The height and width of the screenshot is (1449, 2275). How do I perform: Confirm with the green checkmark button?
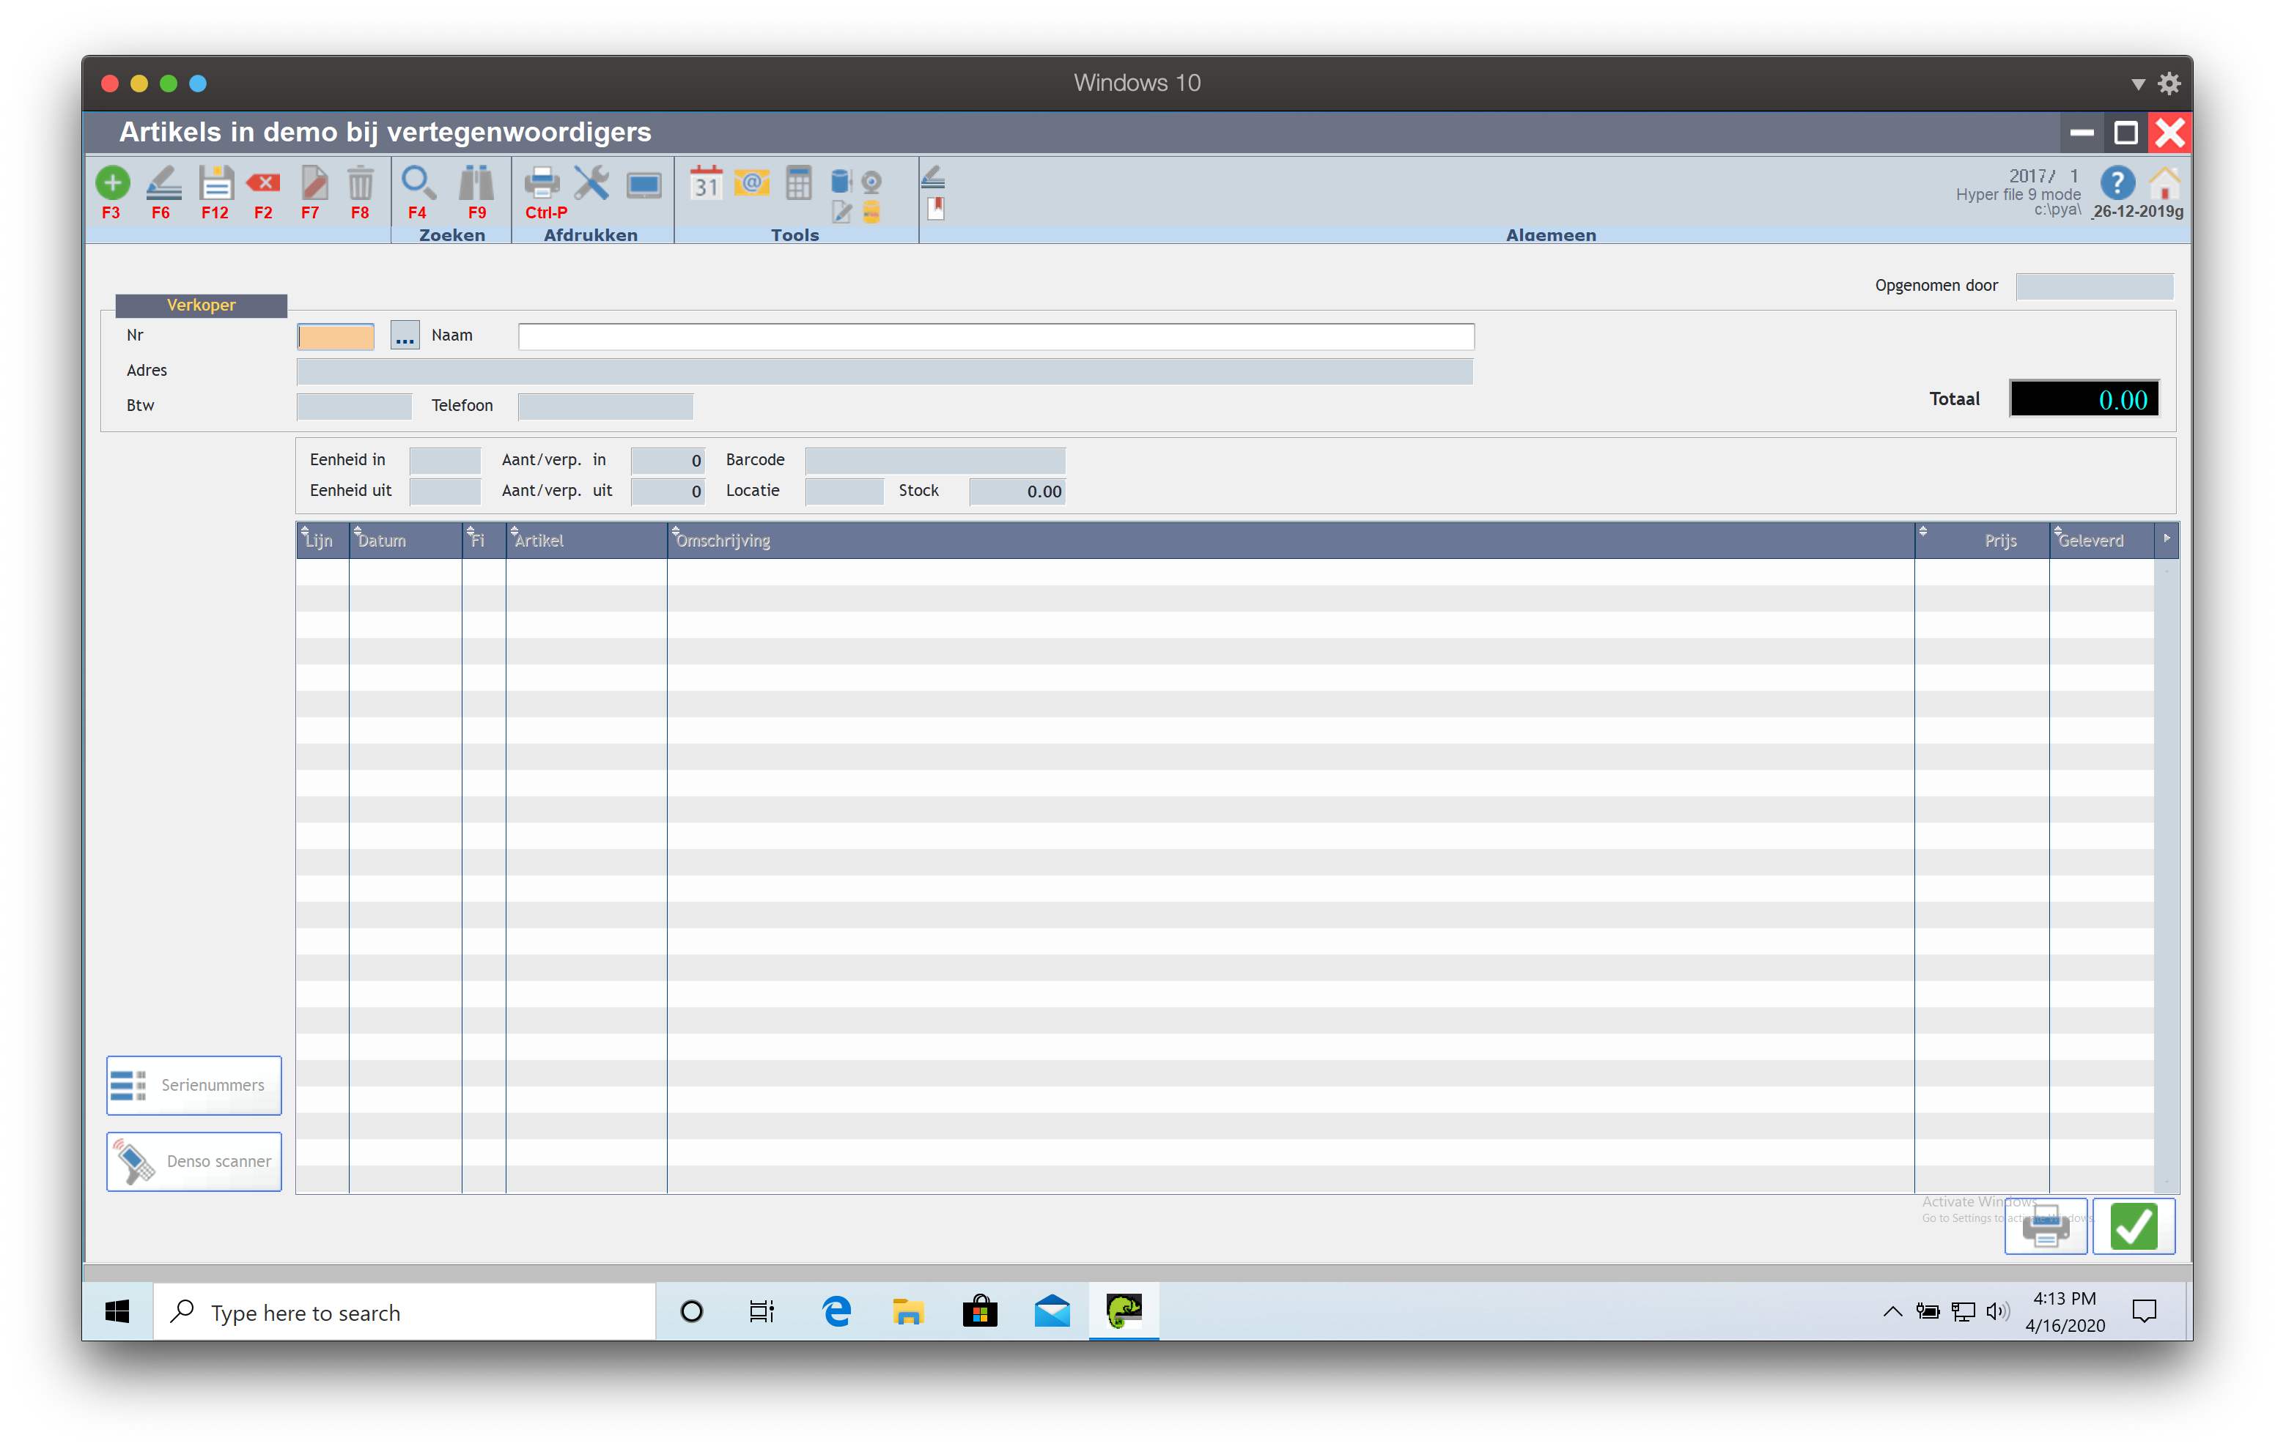pos(2134,1226)
